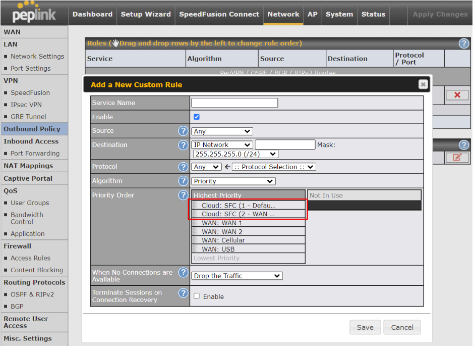
Task: Open the Protocol dropdown set to Any
Action: [207, 168]
